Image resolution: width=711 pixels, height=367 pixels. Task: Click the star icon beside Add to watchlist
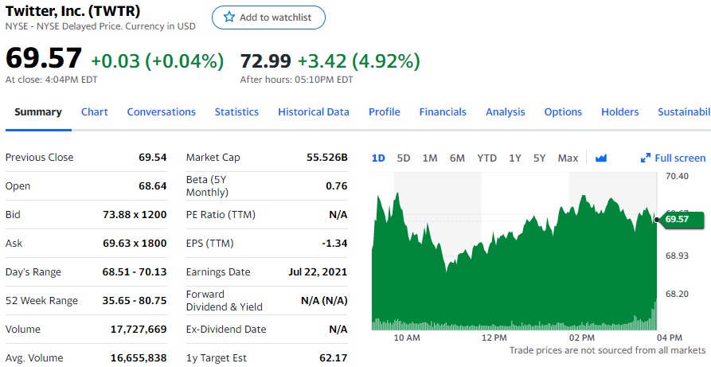click(229, 18)
